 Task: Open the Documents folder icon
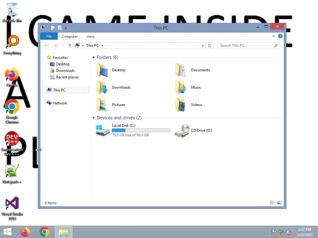pos(181,70)
